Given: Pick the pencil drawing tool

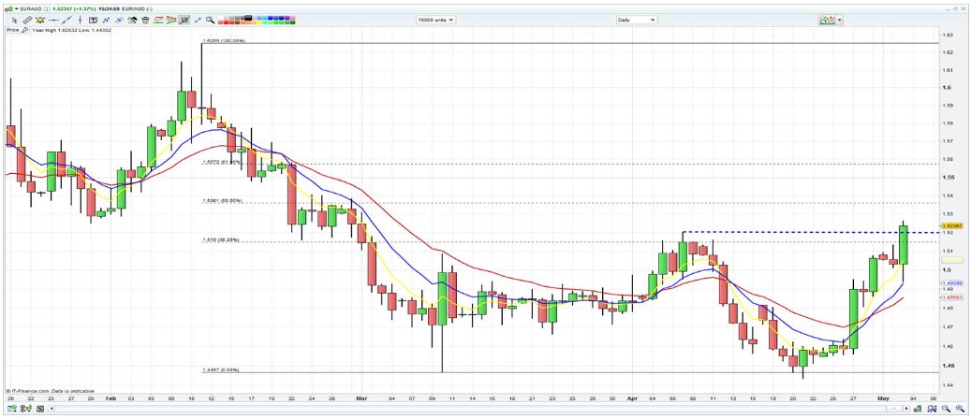Looking at the screenshot, I should point(27,19).
